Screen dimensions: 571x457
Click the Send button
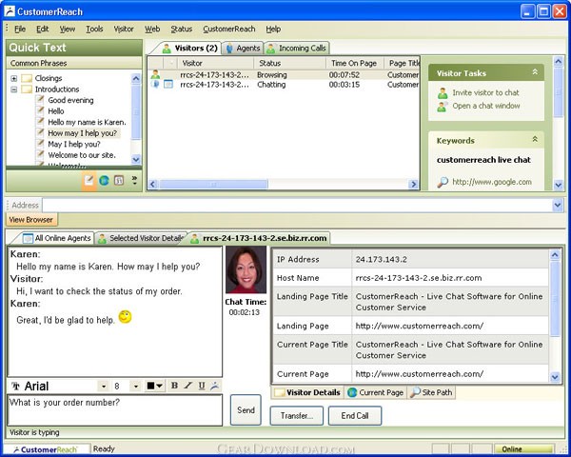(246, 410)
